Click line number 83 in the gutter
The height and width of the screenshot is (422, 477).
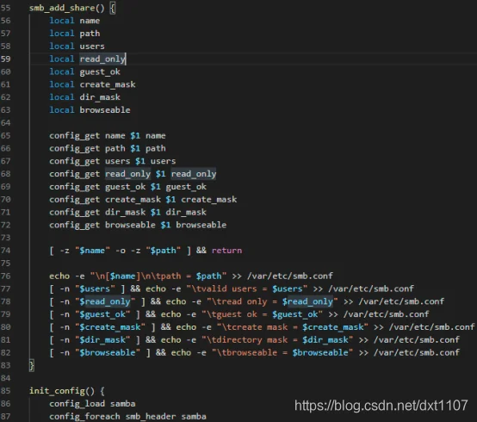5,365
